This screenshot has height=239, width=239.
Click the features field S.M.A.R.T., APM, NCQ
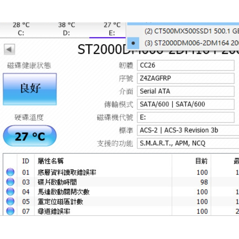point(188,143)
